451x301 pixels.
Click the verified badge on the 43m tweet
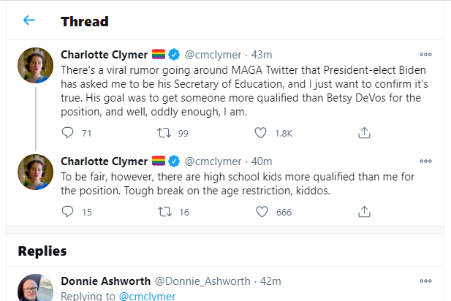click(174, 55)
